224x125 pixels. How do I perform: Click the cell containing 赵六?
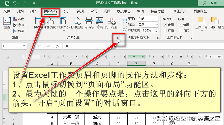[x=97, y=117]
